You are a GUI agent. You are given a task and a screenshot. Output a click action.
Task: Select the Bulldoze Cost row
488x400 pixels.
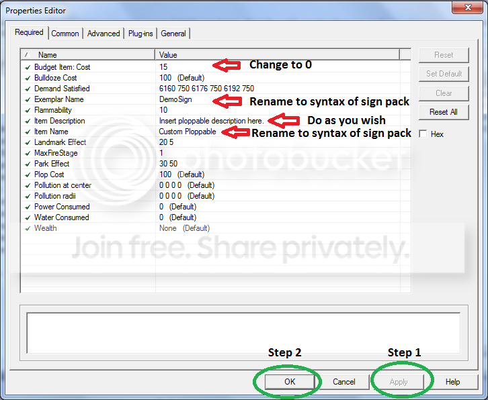pos(216,78)
